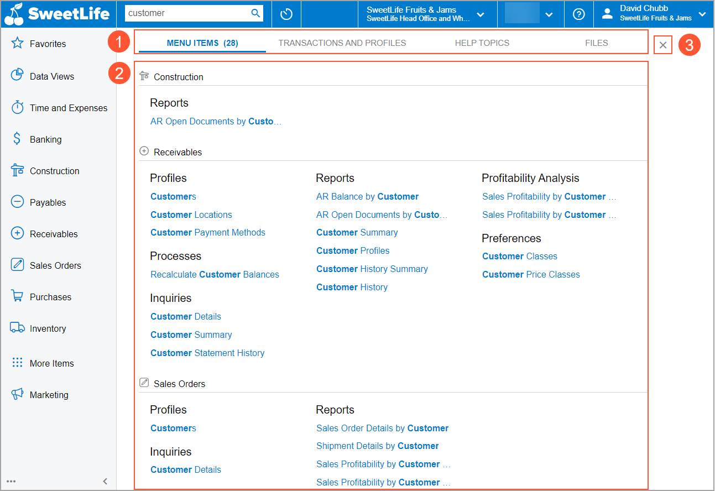Switch to Transactions and Profiles tab
This screenshot has height=491, width=715.
tap(342, 43)
